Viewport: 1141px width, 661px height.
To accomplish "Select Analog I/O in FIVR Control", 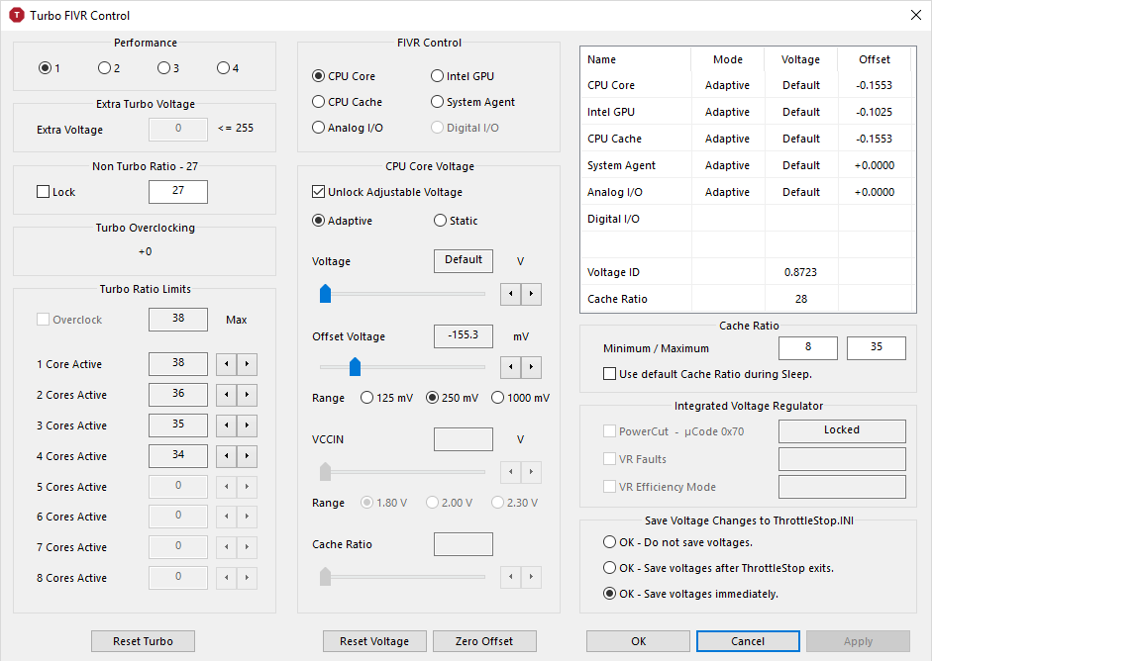I will (x=347, y=128).
